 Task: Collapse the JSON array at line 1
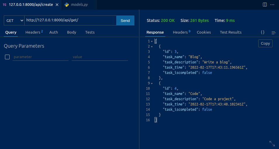click(152, 41)
